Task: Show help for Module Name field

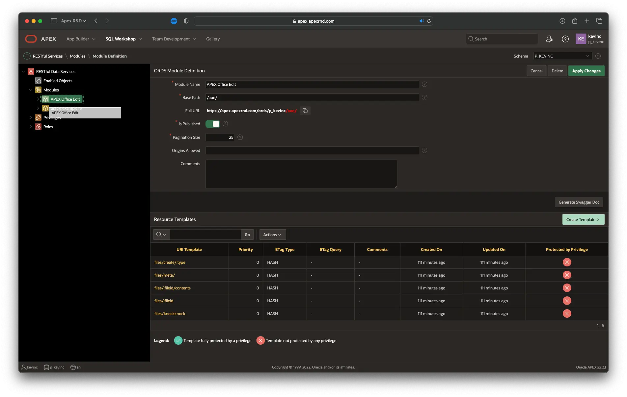Action: 424,84
